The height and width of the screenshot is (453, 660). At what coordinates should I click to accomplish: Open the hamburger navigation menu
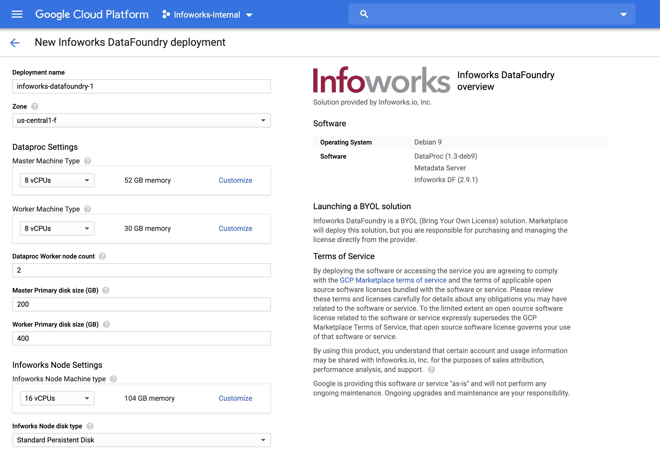17,14
